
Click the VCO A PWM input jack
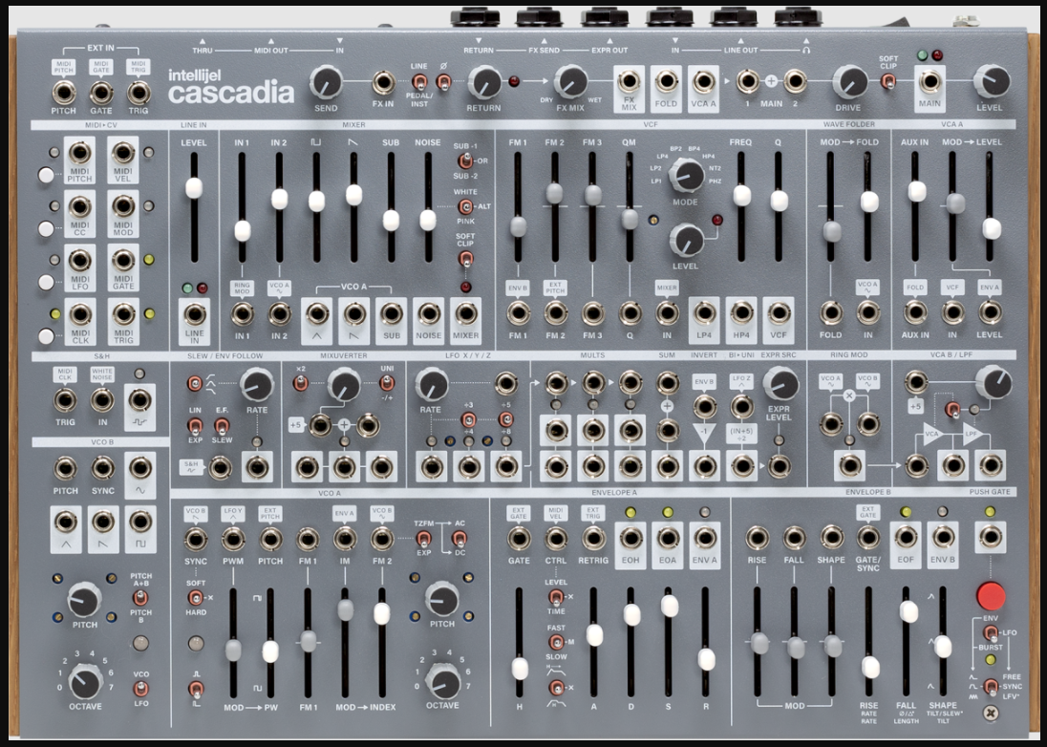233,538
